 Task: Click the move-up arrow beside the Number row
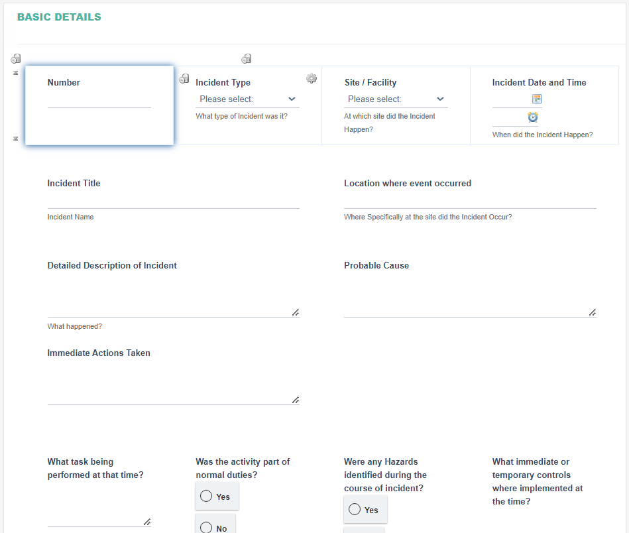point(16,73)
